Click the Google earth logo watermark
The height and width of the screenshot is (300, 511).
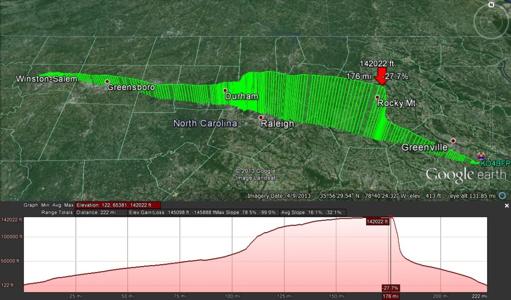tap(465, 175)
